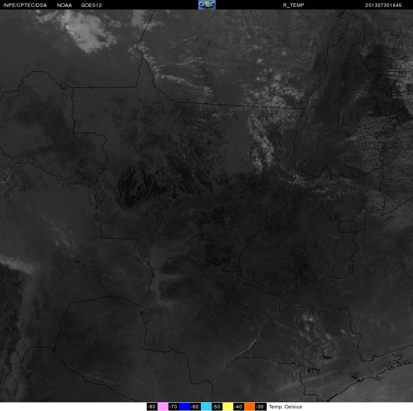413x411 pixels.
Task: Click the Temp. Celsius legend label
Action: click(x=285, y=407)
